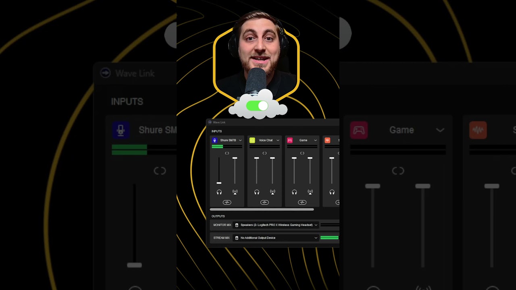Toggle link sliders for Shure SM7B
Screen dimensions: 516x290
pyautogui.click(x=227, y=153)
